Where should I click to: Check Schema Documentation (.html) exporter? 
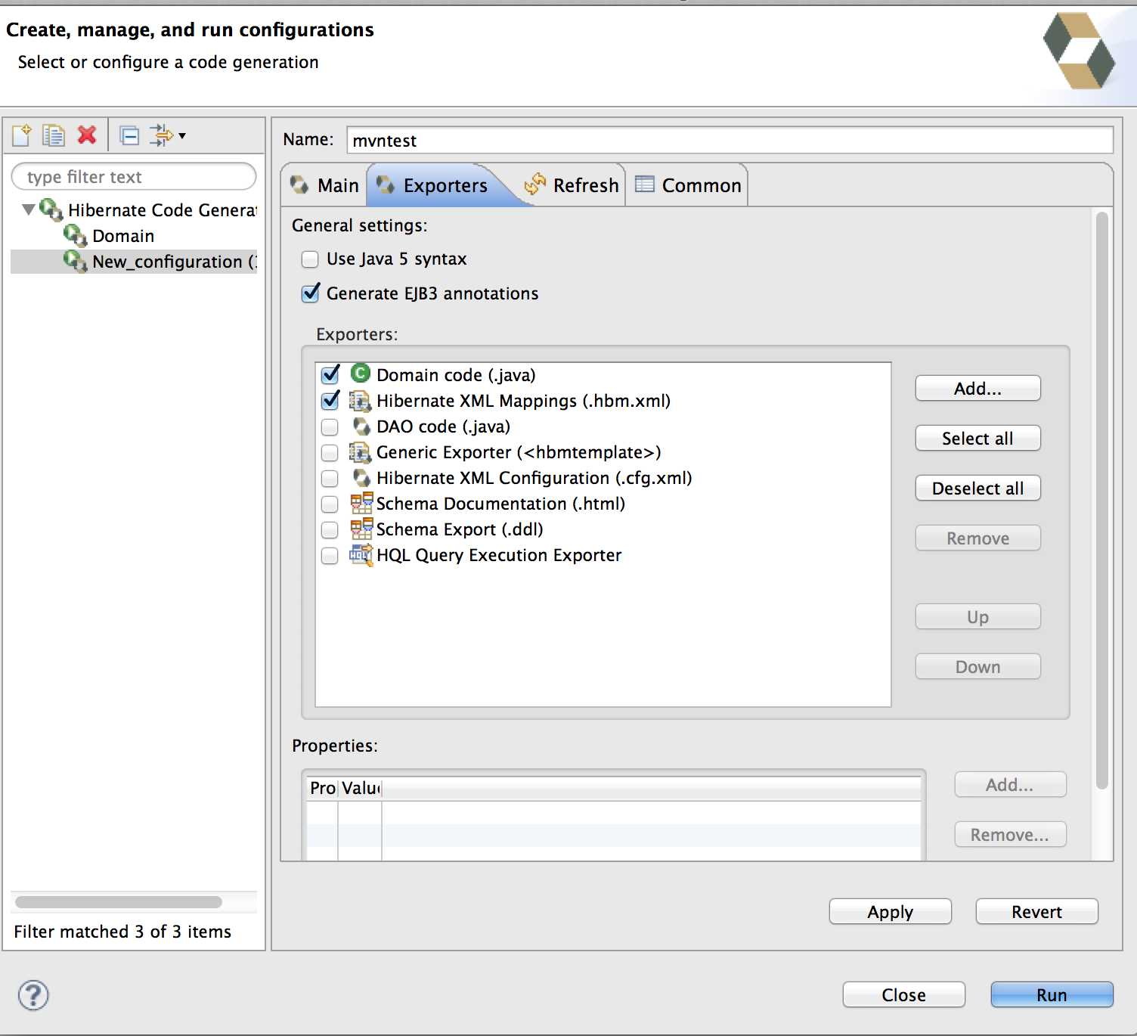(330, 504)
